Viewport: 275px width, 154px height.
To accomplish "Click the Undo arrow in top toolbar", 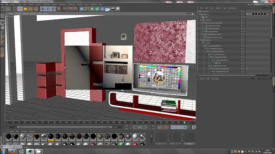I will (x=3, y=9).
